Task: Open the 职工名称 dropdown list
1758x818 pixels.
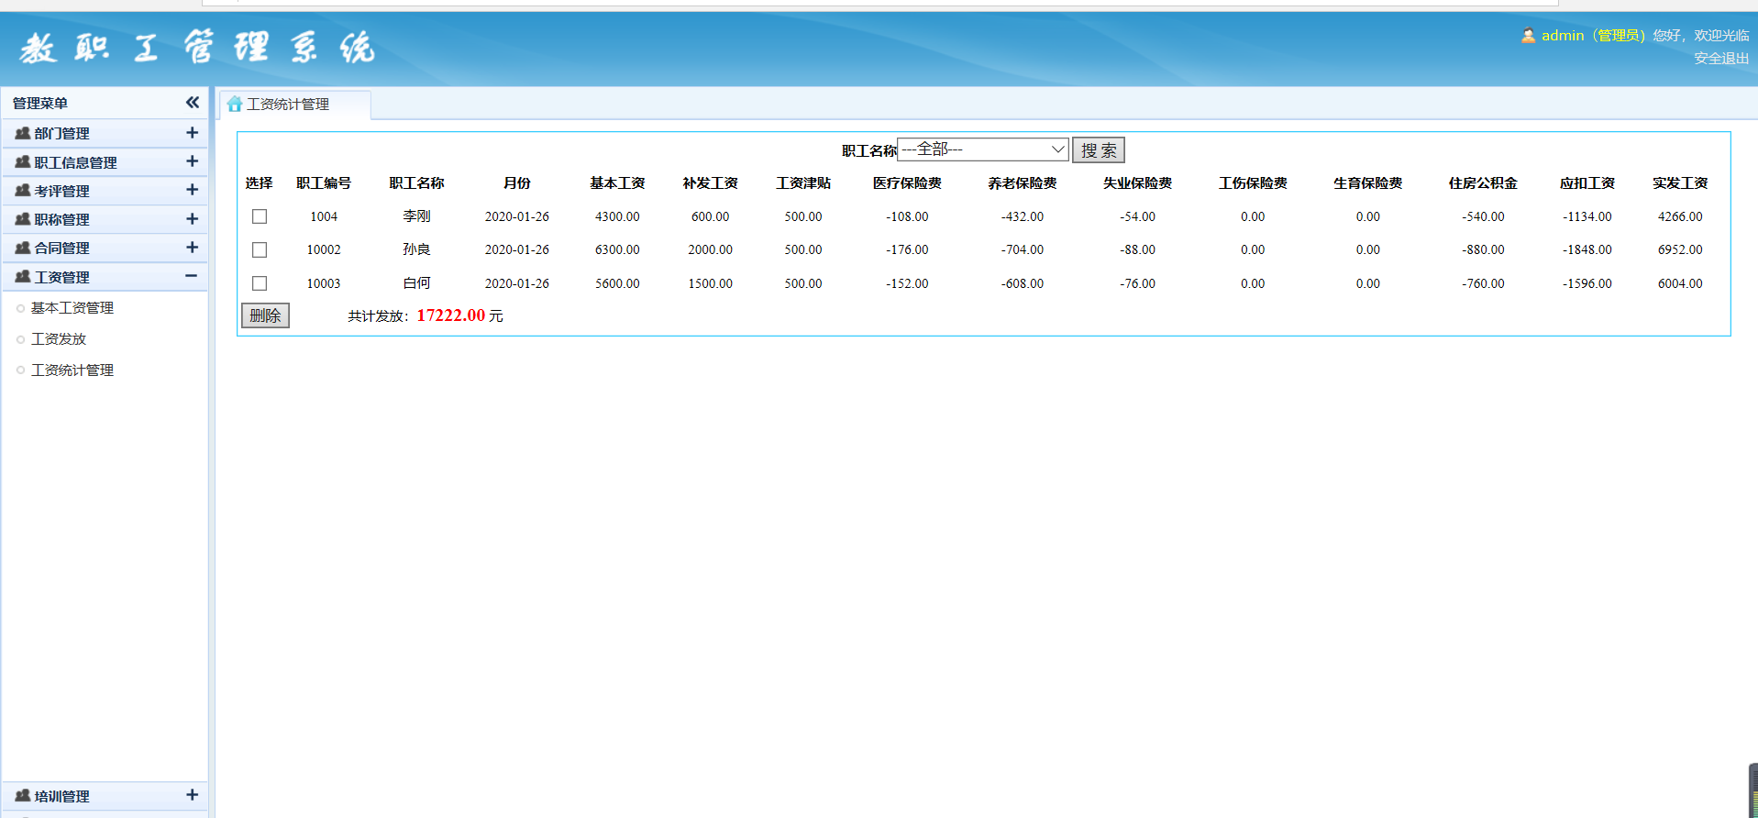Action: [982, 149]
